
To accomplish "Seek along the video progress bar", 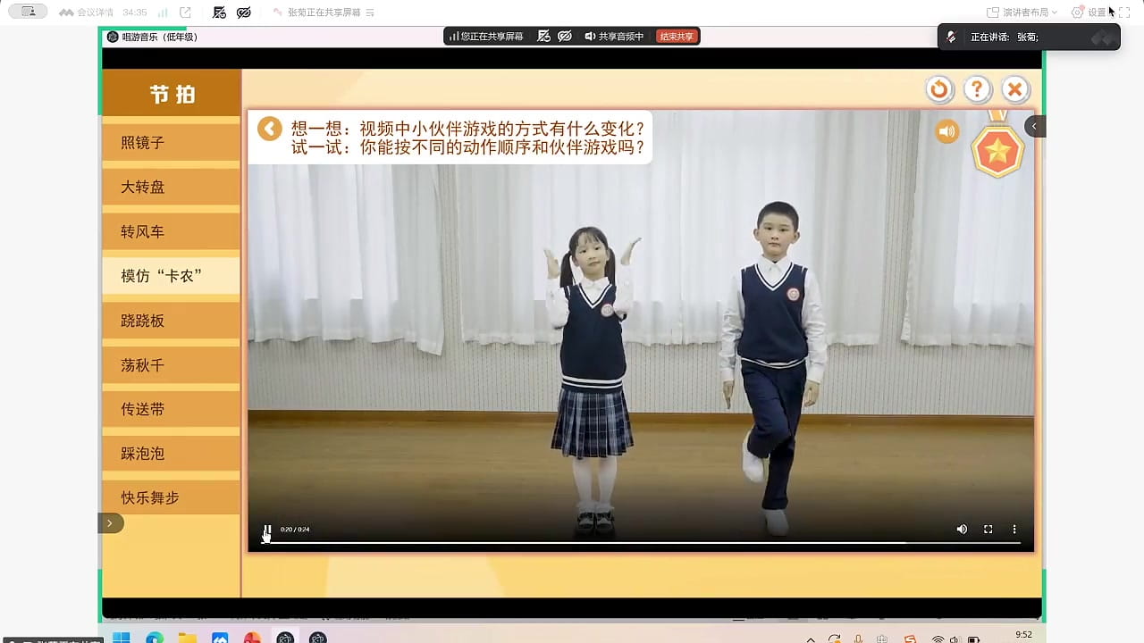I will click(x=641, y=542).
